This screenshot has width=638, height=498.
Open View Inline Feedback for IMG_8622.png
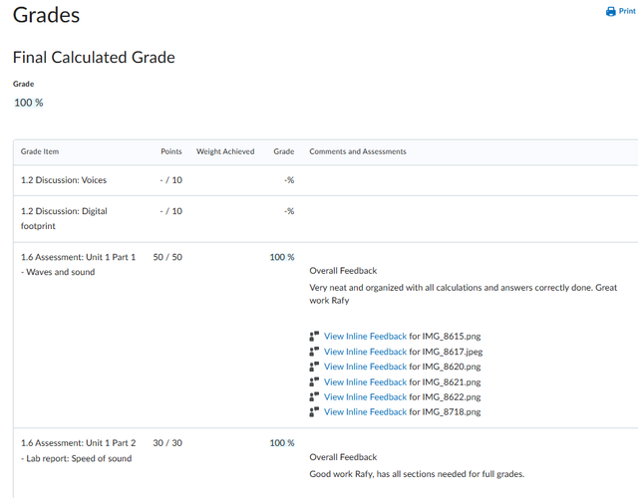click(365, 397)
